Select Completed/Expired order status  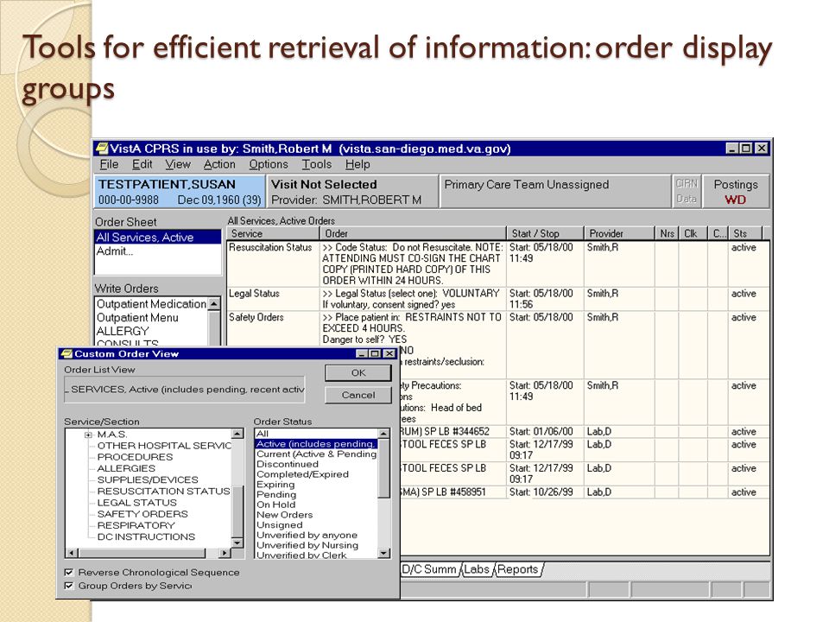316,474
